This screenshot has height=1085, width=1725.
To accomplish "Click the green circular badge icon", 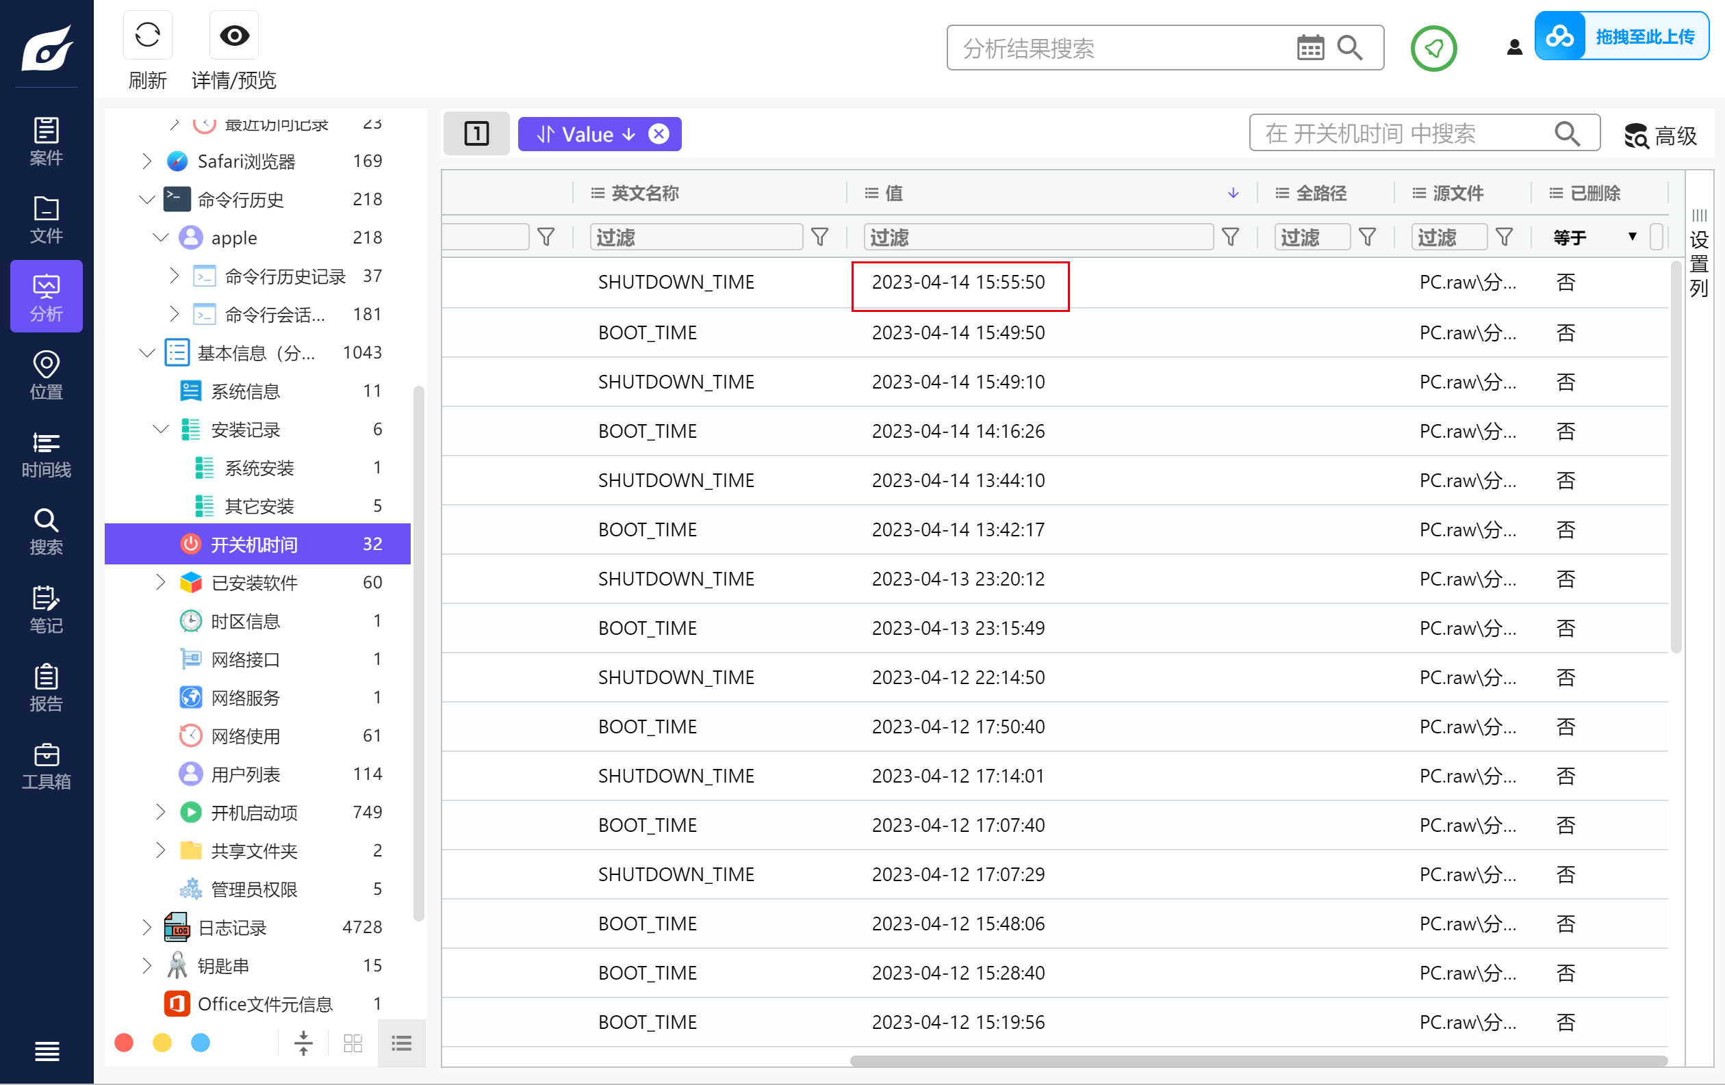I will [x=1433, y=48].
